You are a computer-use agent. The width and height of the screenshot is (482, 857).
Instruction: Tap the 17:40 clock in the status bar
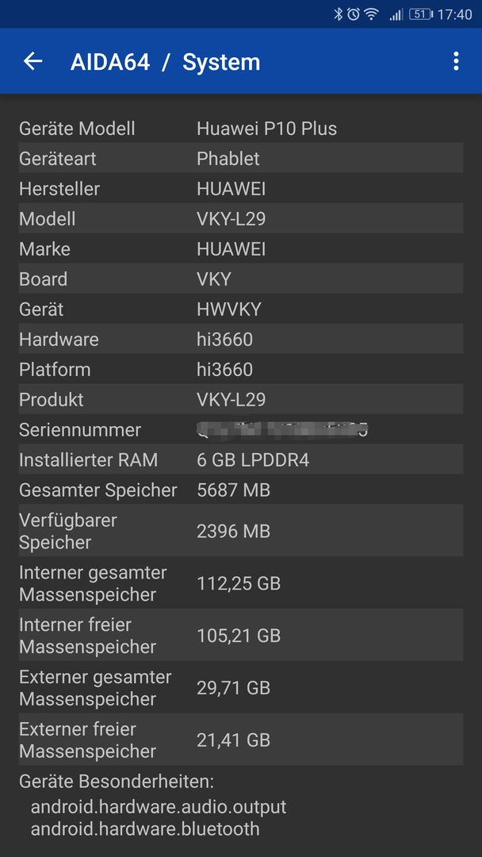(455, 15)
